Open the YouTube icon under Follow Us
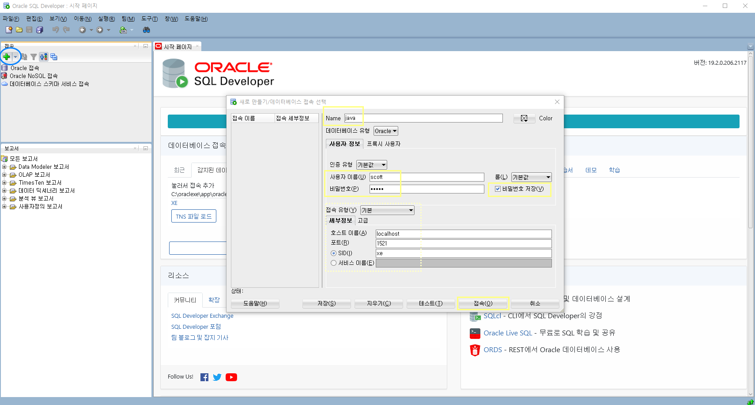Image resolution: width=755 pixels, height=405 pixels. pyautogui.click(x=231, y=377)
